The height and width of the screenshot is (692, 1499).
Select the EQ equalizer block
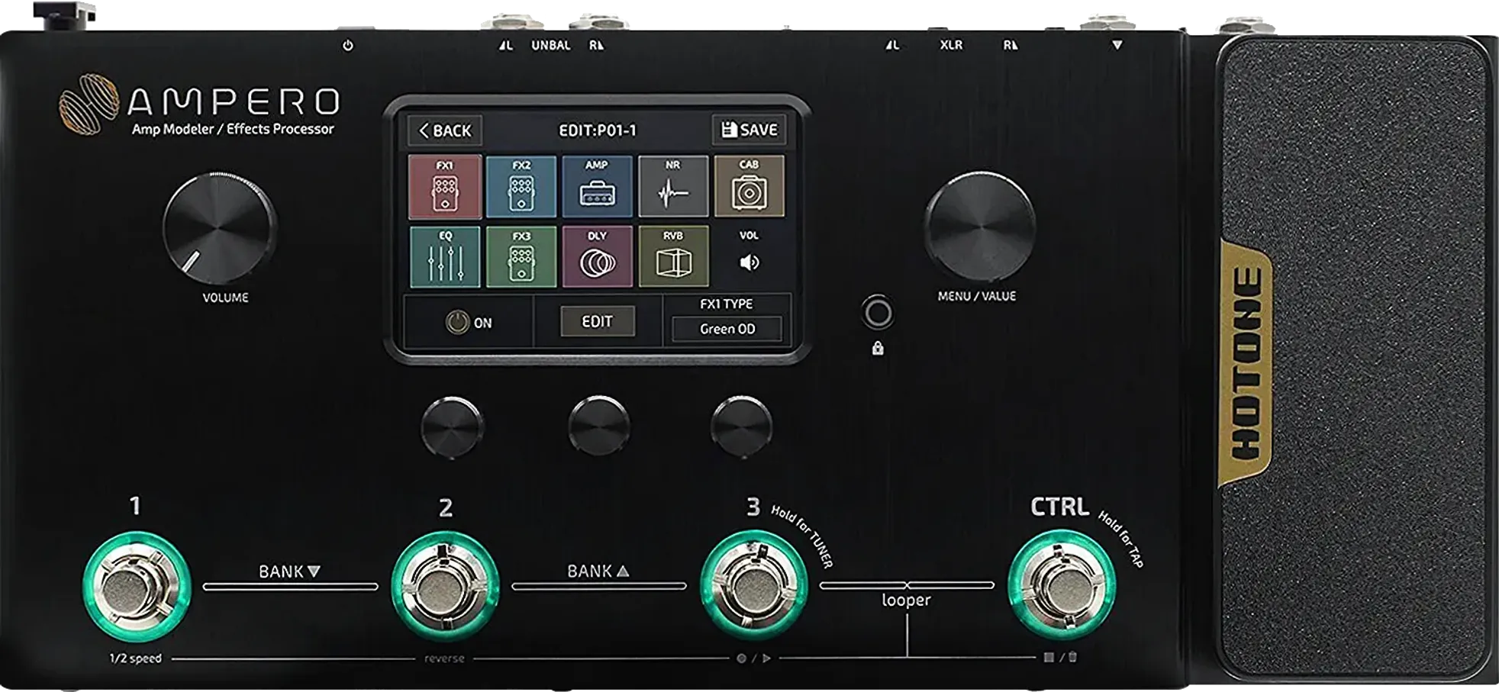pyautogui.click(x=445, y=256)
